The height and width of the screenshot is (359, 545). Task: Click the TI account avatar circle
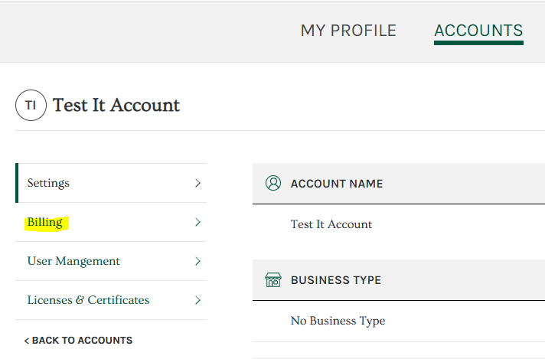point(31,106)
